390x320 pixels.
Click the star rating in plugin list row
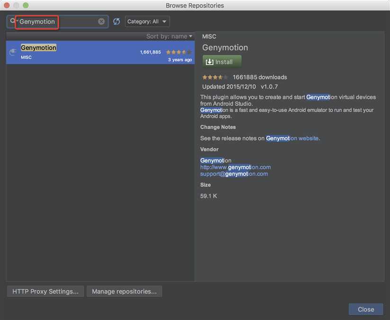pyautogui.click(x=179, y=52)
